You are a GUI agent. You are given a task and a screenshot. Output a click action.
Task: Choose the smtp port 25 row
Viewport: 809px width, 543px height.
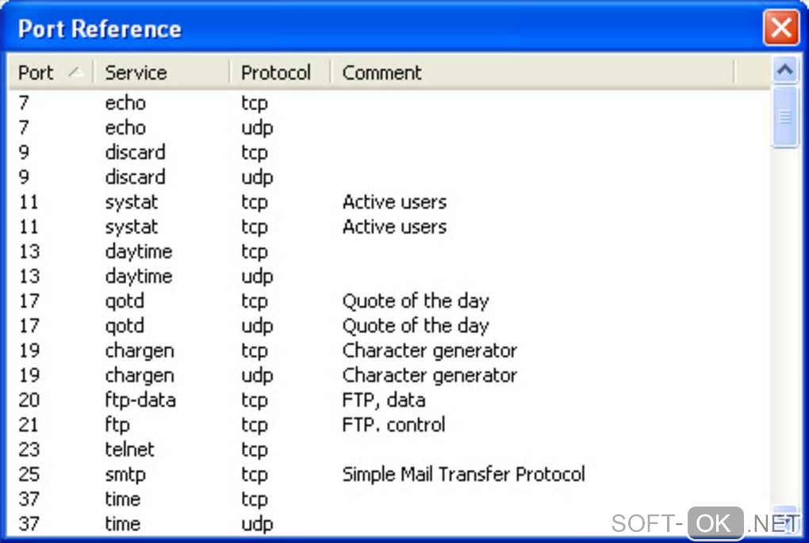pyautogui.click(x=125, y=475)
